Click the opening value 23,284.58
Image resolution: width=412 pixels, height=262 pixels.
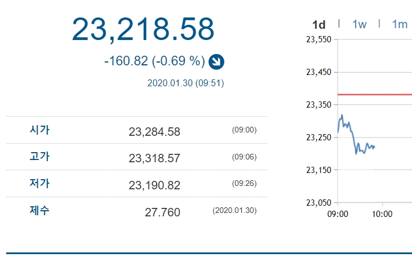point(154,132)
